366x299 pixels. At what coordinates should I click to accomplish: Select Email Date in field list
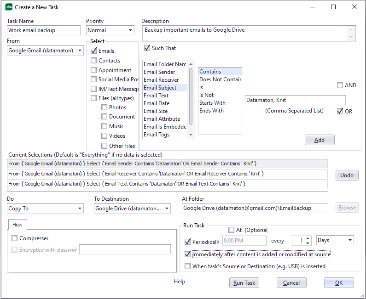point(165,103)
